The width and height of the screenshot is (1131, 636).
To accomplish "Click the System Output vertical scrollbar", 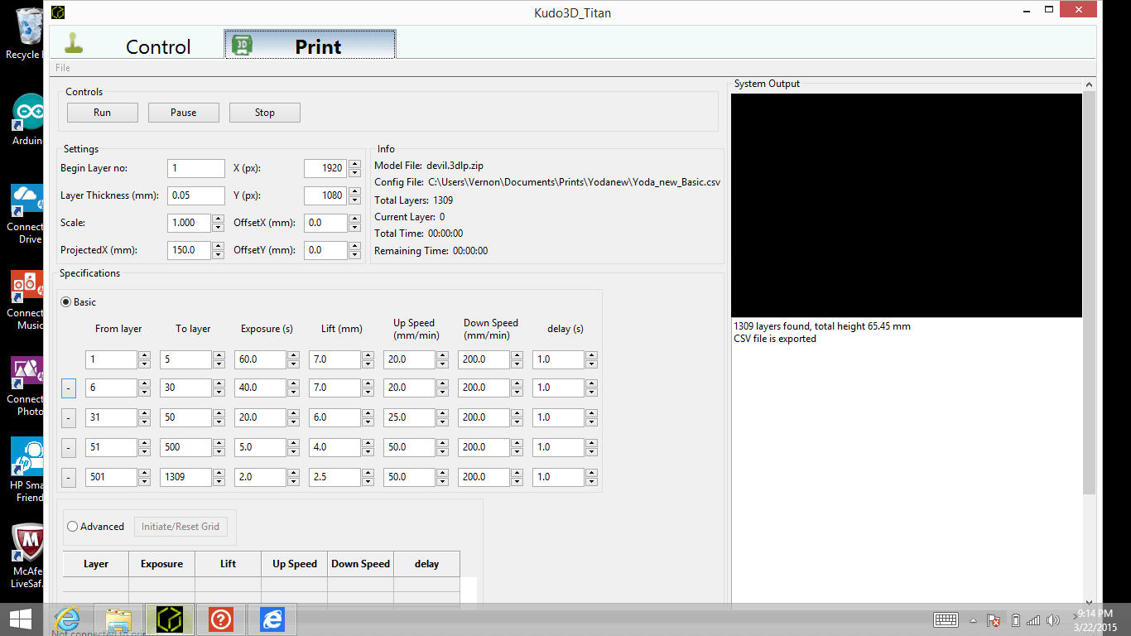I will pyautogui.click(x=1089, y=331).
